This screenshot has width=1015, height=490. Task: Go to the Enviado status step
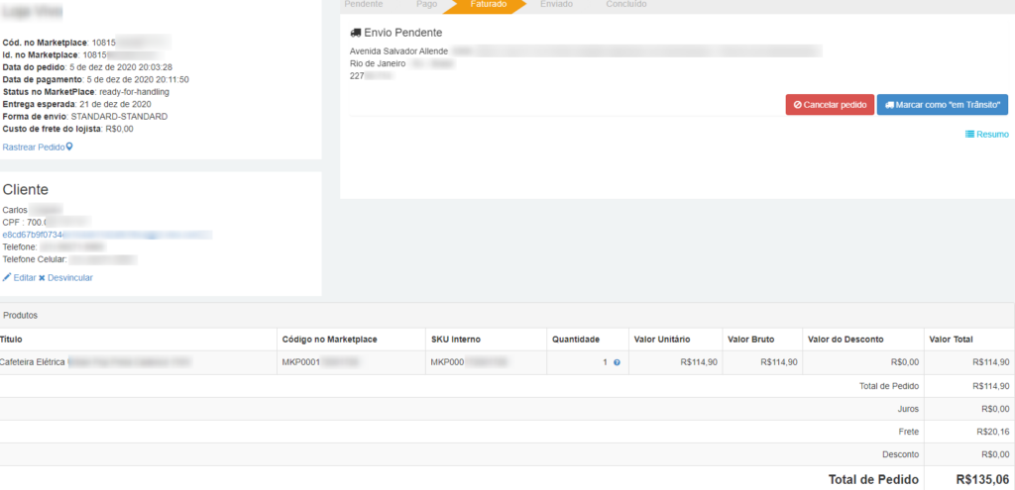tap(555, 5)
